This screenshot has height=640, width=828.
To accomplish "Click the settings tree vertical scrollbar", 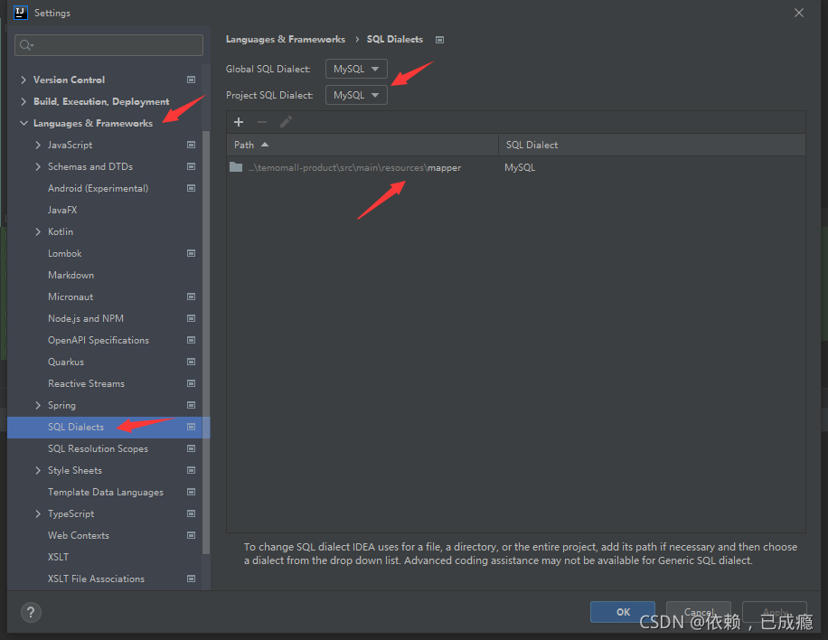I will pyautogui.click(x=206, y=343).
